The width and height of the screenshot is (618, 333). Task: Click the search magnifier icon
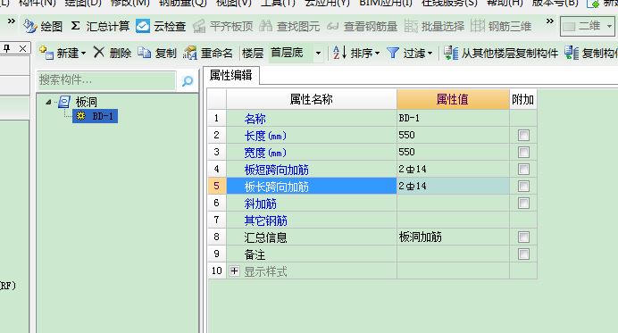(188, 80)
